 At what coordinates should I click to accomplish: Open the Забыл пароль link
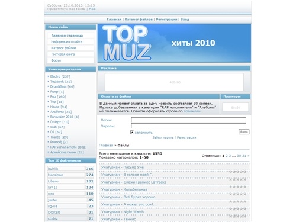pos(163,137)
